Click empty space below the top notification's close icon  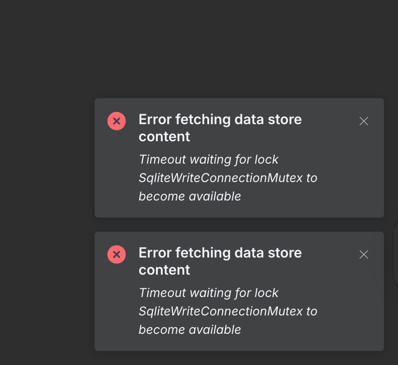coord(364,175)
